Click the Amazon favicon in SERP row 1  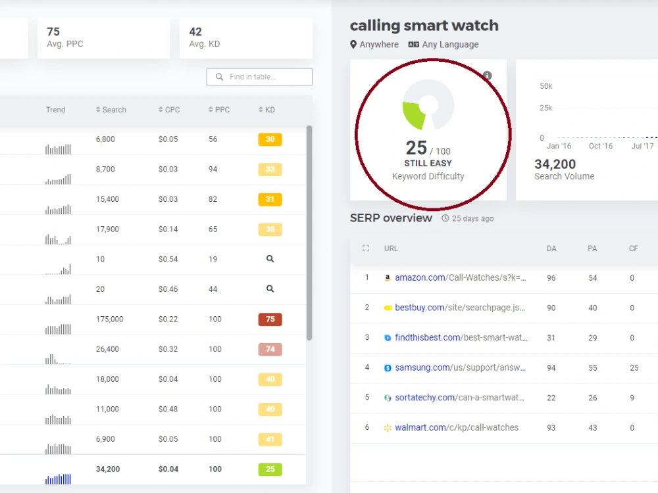(x=388, y=277)
